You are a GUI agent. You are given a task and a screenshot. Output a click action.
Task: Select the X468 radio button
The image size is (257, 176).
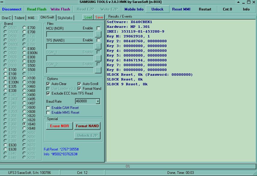click(24, 91)
